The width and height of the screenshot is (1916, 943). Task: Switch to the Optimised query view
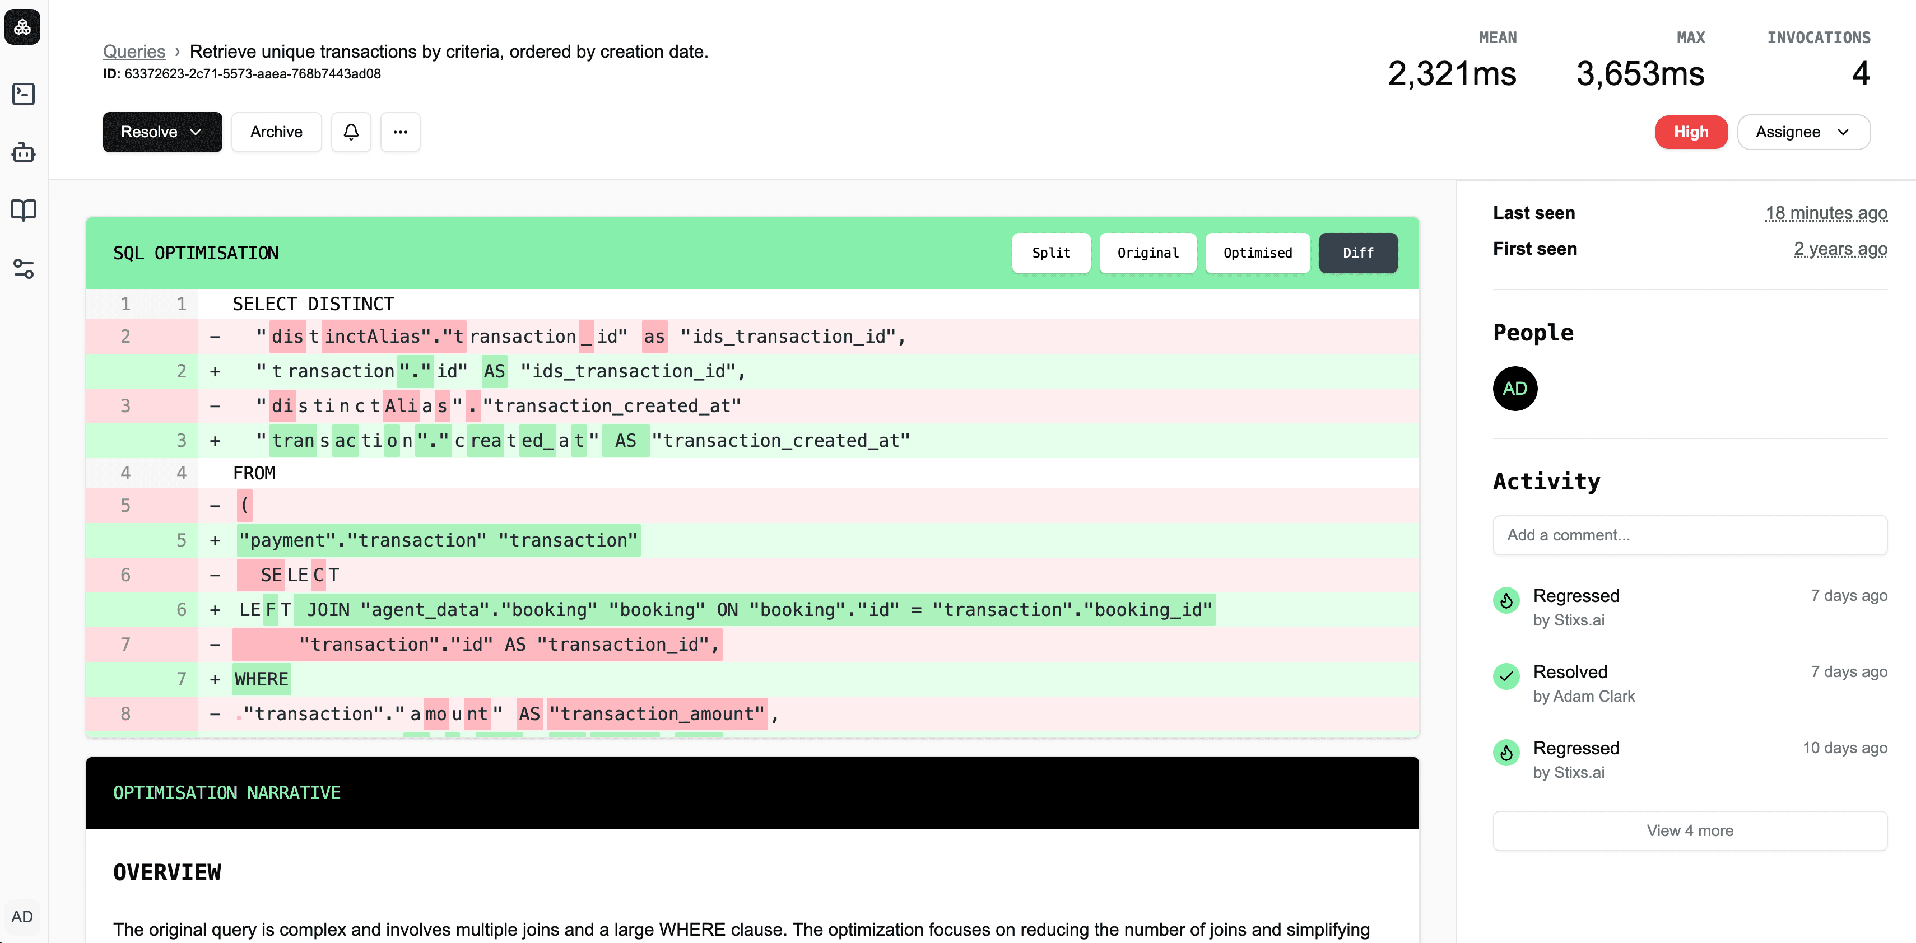click(x=1257, y=253)
